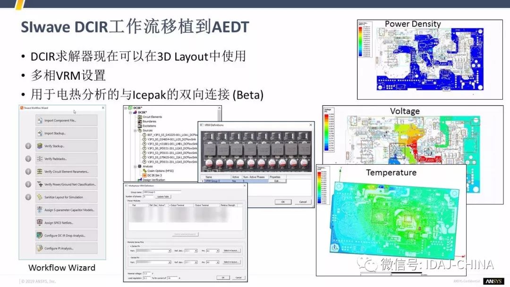
Task: Select Circuit Elements in the project tree
Action: (152, 117)
